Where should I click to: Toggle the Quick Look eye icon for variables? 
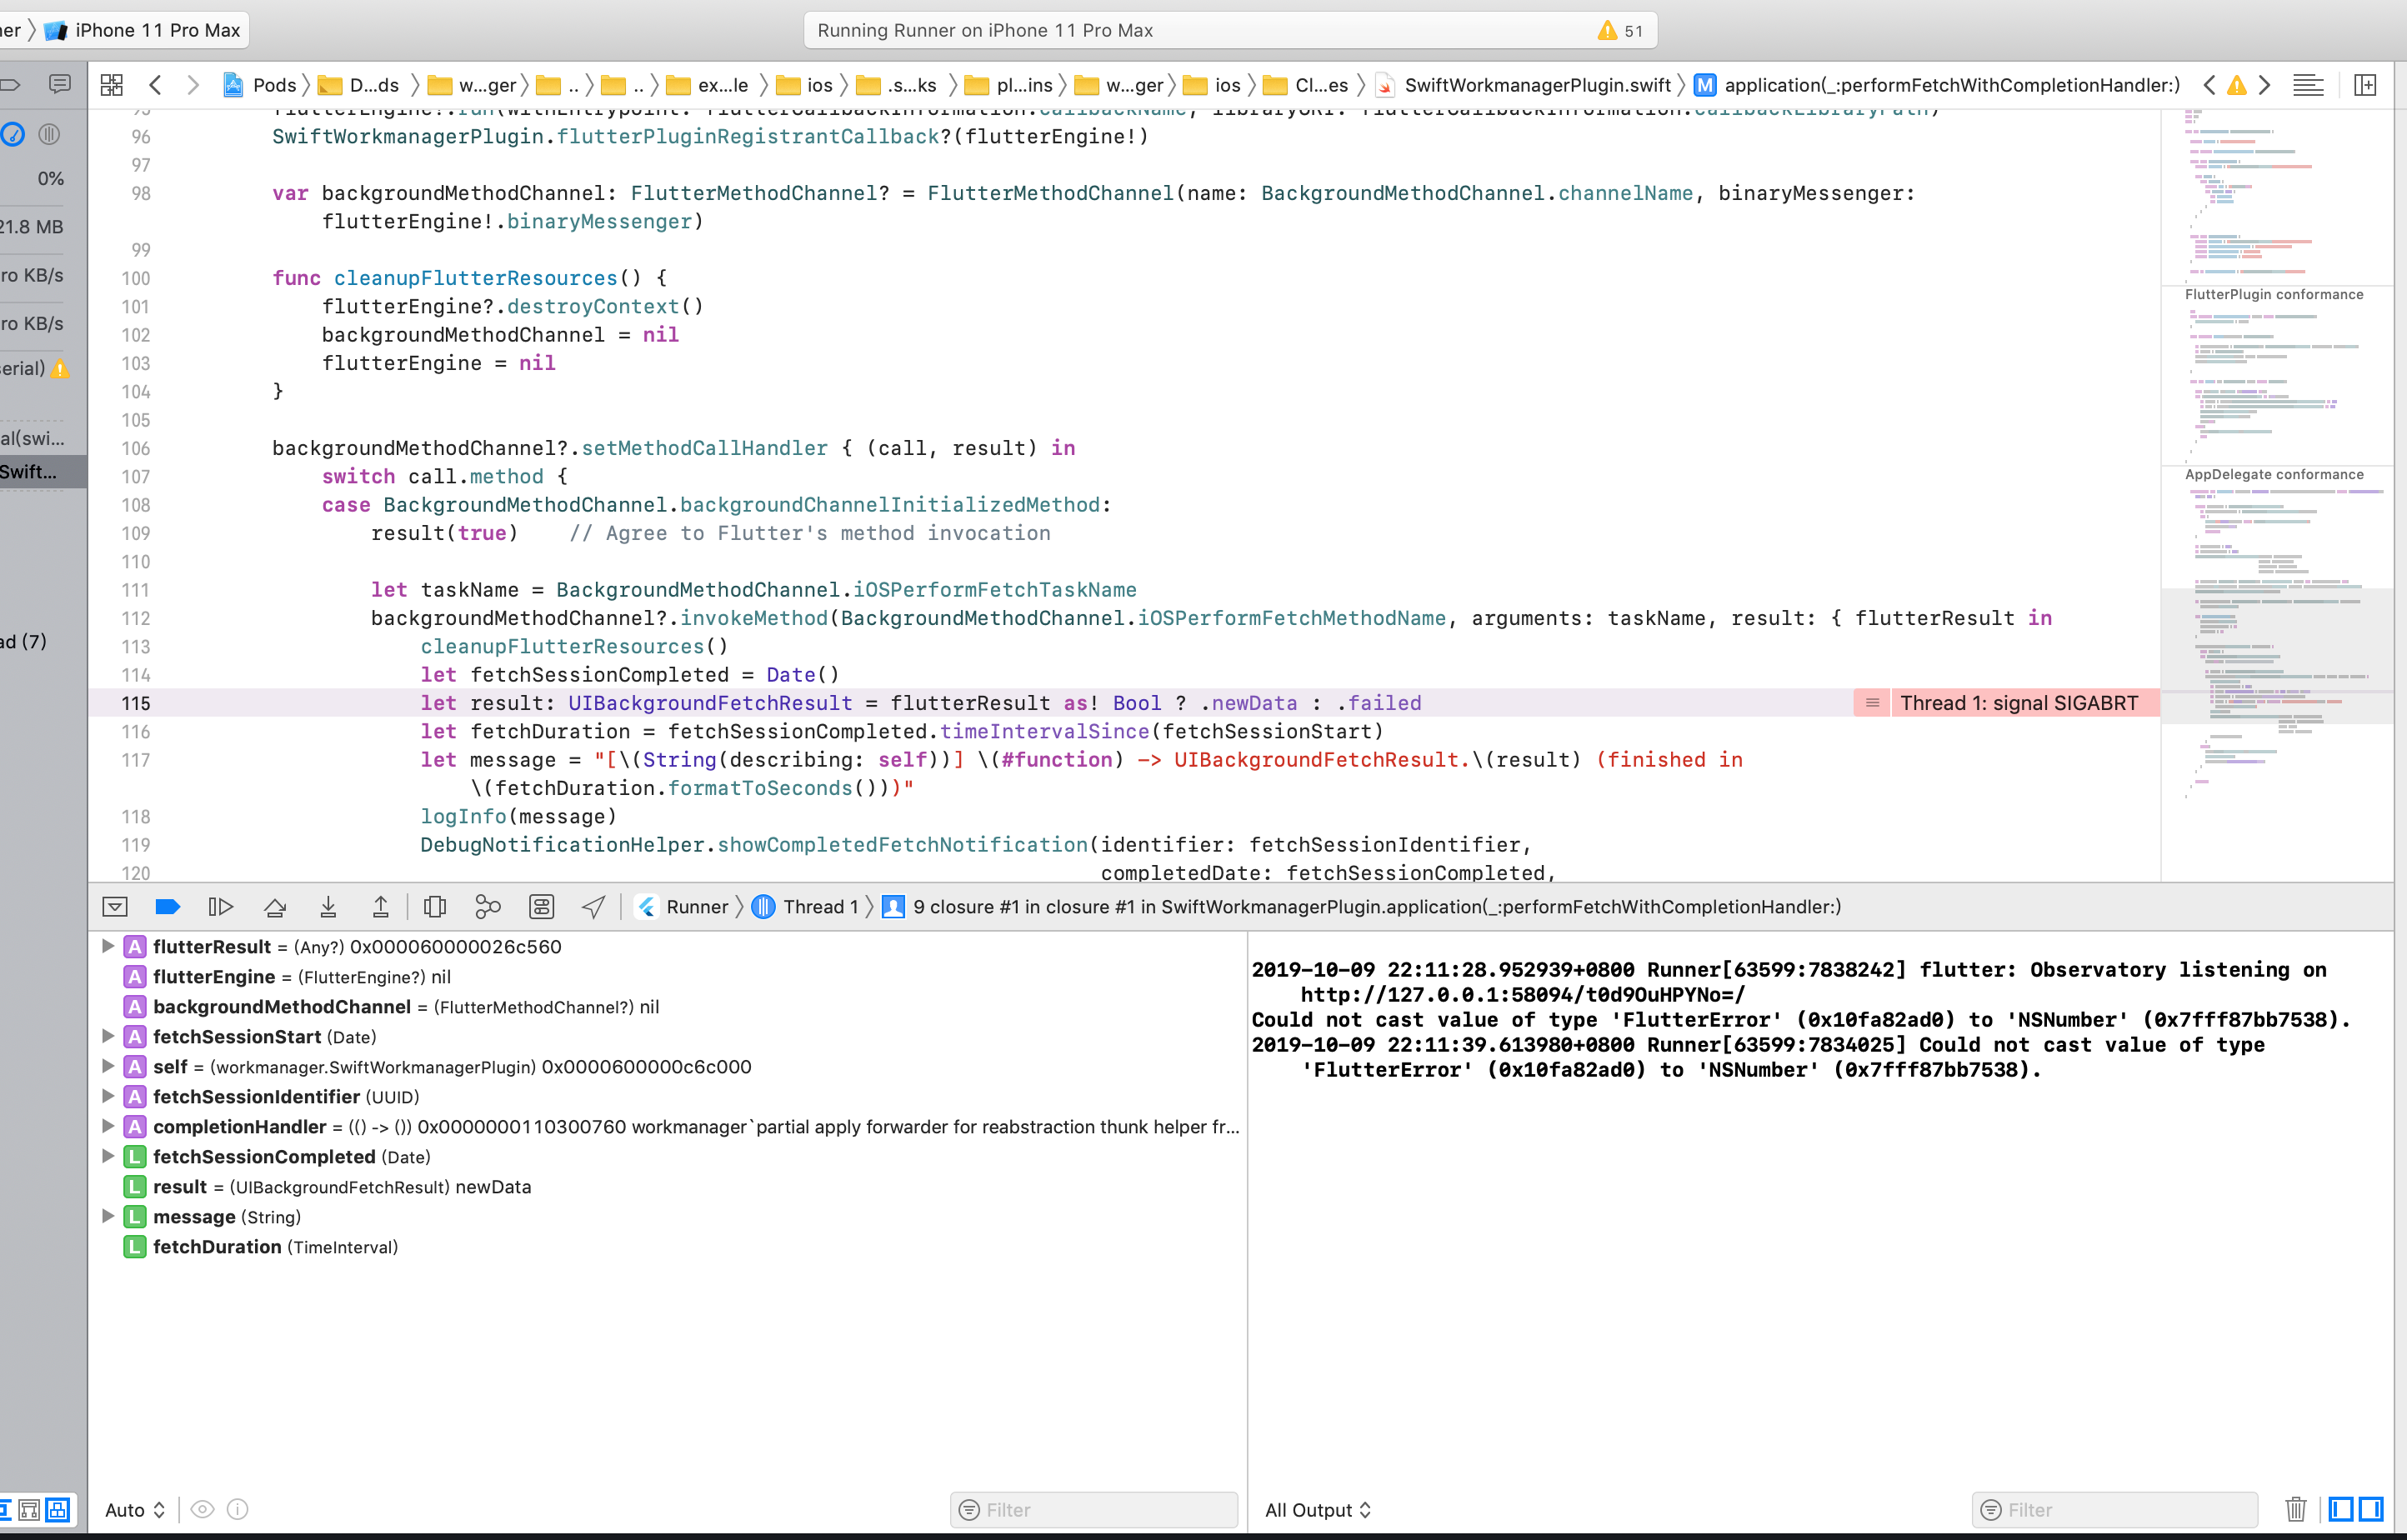(202, 1509)
